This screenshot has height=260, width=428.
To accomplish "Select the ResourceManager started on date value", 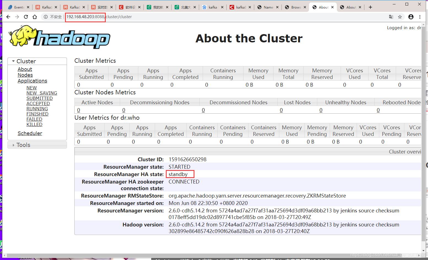I will tap(208, 203).
